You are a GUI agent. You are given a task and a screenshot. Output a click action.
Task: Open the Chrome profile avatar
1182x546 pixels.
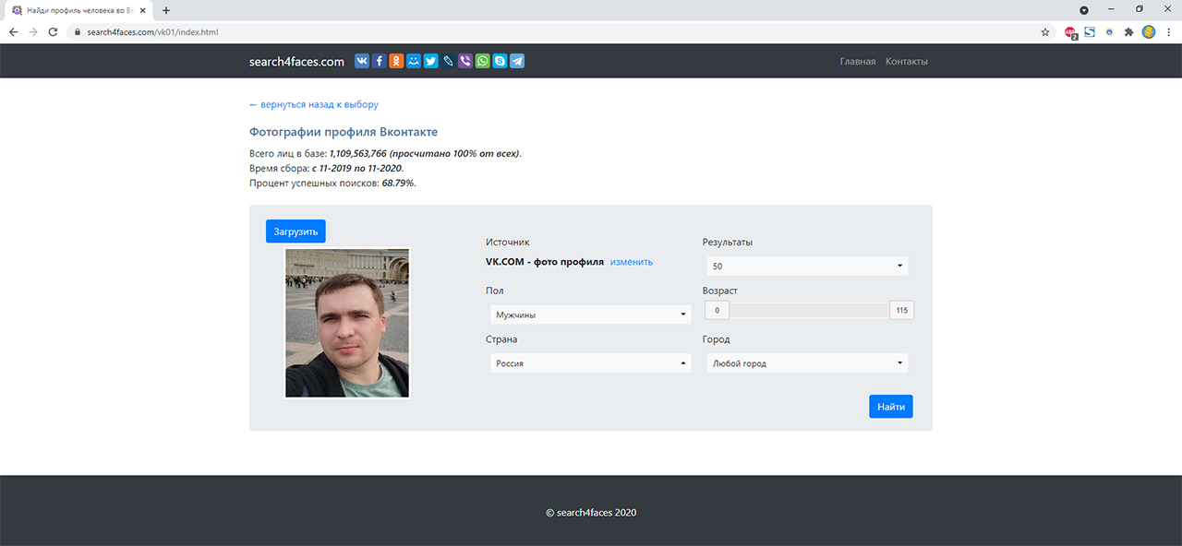pyautogui.click(x=1149, y=31)
